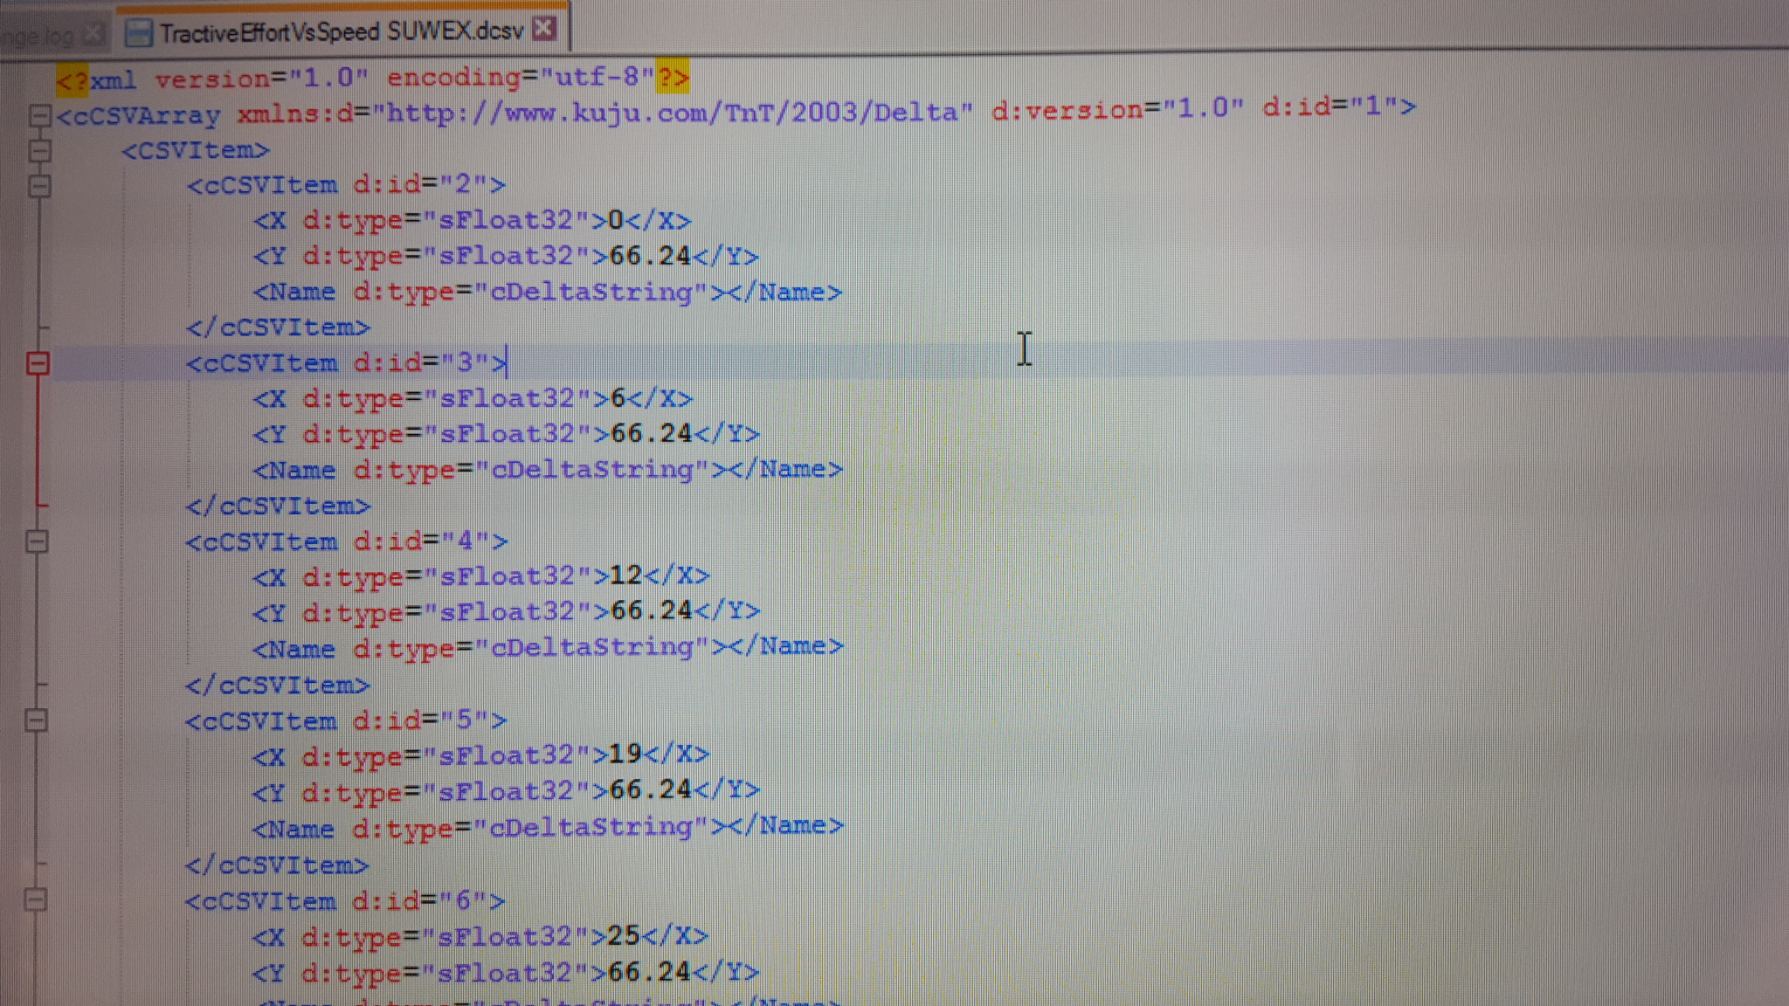The height and width of the screenshot is (1006, 1789).
Task: Collapse the CSVItem node fold marker
Action: (39, 151)
